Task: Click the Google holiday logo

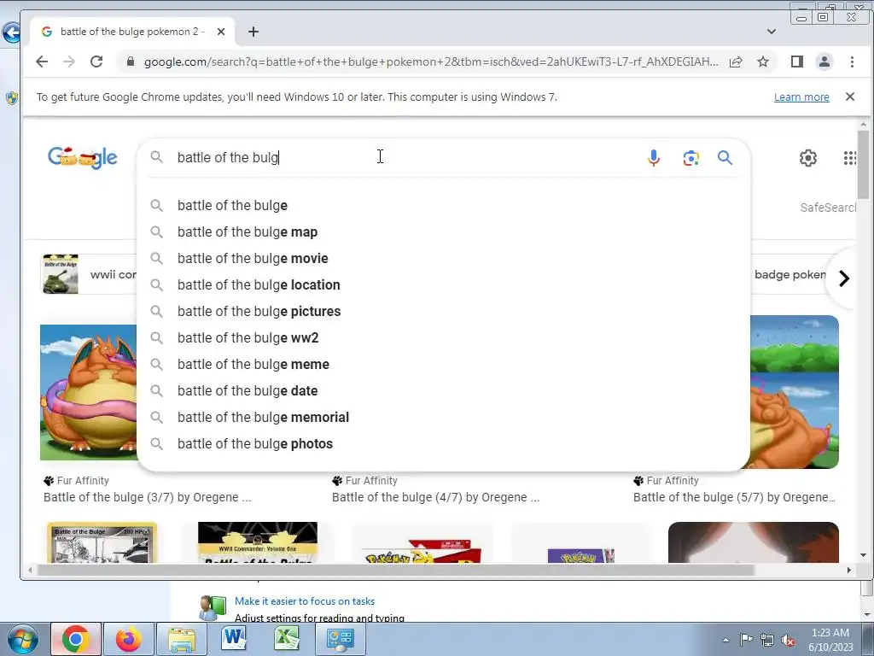Action: click(83, 157)
